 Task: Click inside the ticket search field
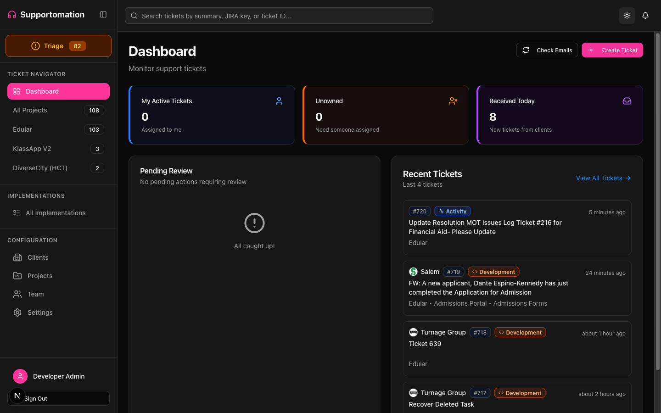279,15
